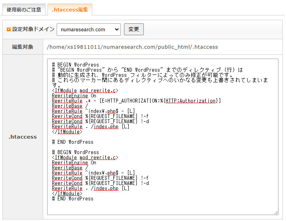Click the 編集対象 label cell
Image resolution: width=286 pixels, height=221 pixels.
coord(23,47)
